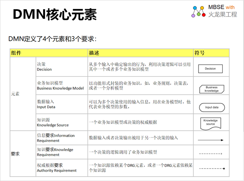Image resolution: width=244 pixels, height=181 pixels.
Task: Select the text 'DMN定义了4个元素和3个要求:'
Action: click(53, 39)
